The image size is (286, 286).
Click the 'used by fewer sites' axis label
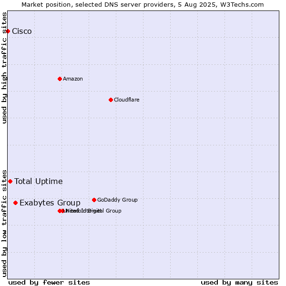click(x=49, y=283)
